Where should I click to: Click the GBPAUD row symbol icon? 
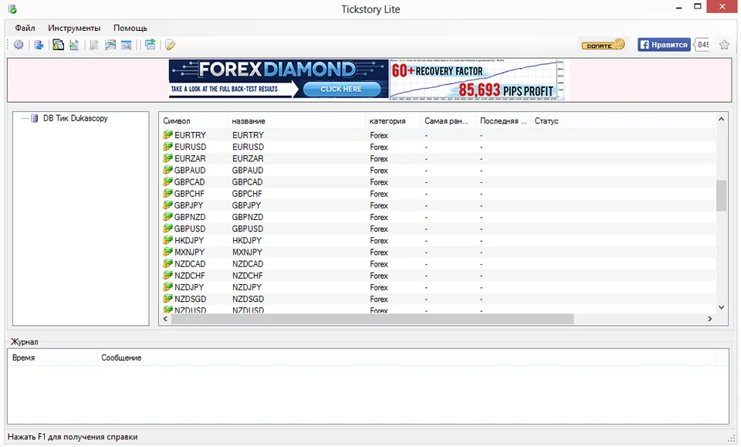(x=167, y=170)
